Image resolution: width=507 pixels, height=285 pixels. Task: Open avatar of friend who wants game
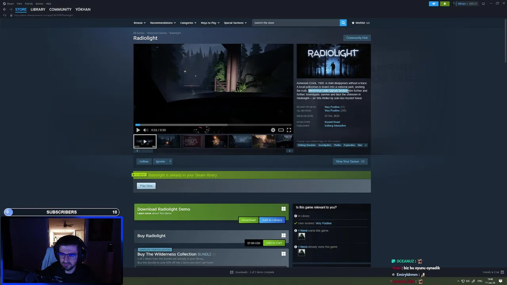(301, 236)
